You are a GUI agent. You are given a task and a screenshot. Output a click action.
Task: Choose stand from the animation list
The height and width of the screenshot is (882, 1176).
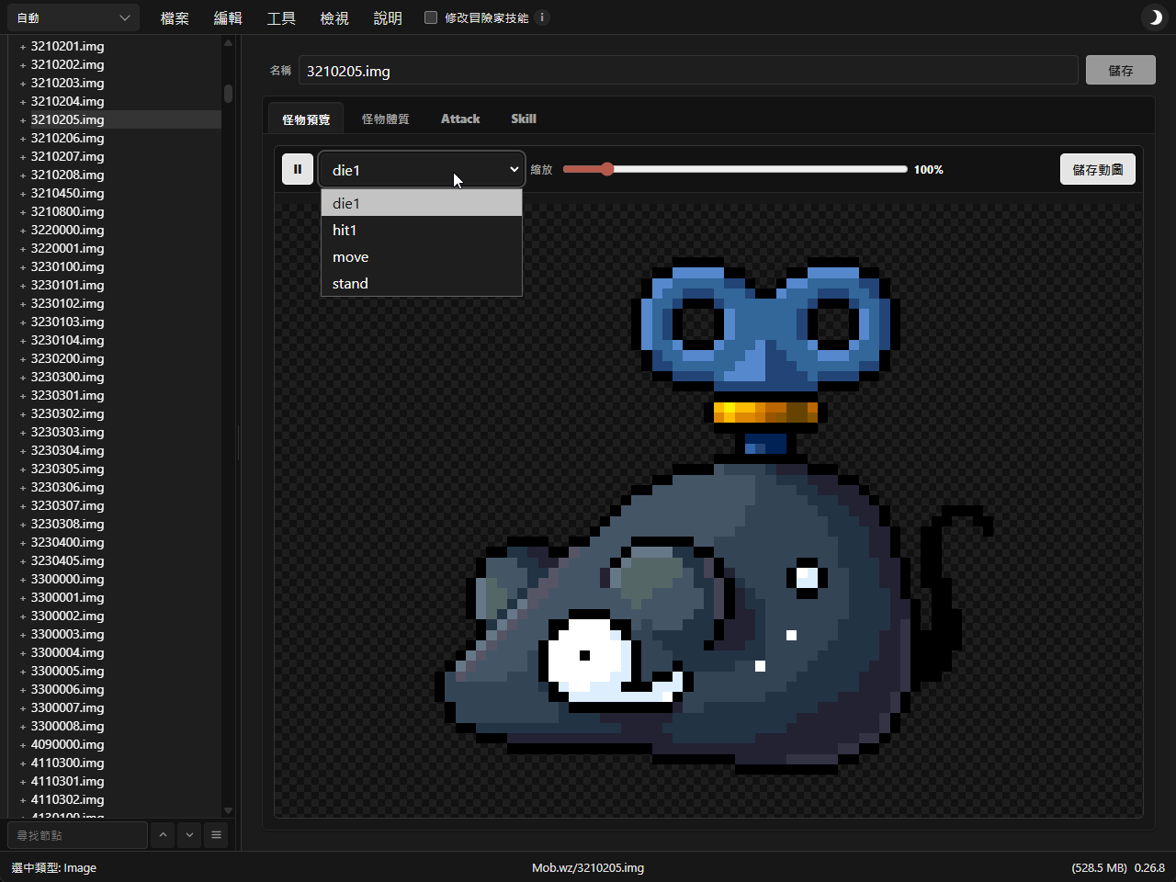[422, 283]
